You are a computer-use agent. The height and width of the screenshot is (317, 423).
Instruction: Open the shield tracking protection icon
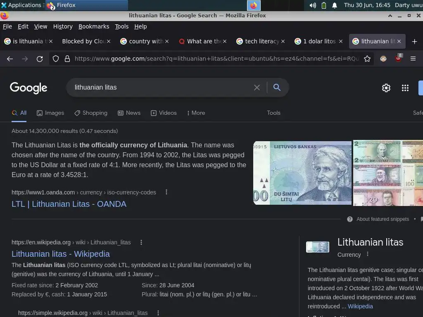(56, 59)
